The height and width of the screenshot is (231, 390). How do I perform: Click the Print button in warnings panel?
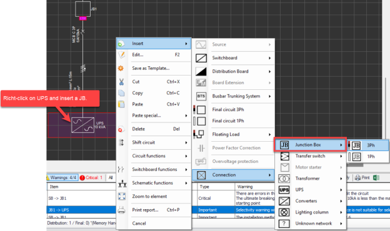(x=362, y=177)
